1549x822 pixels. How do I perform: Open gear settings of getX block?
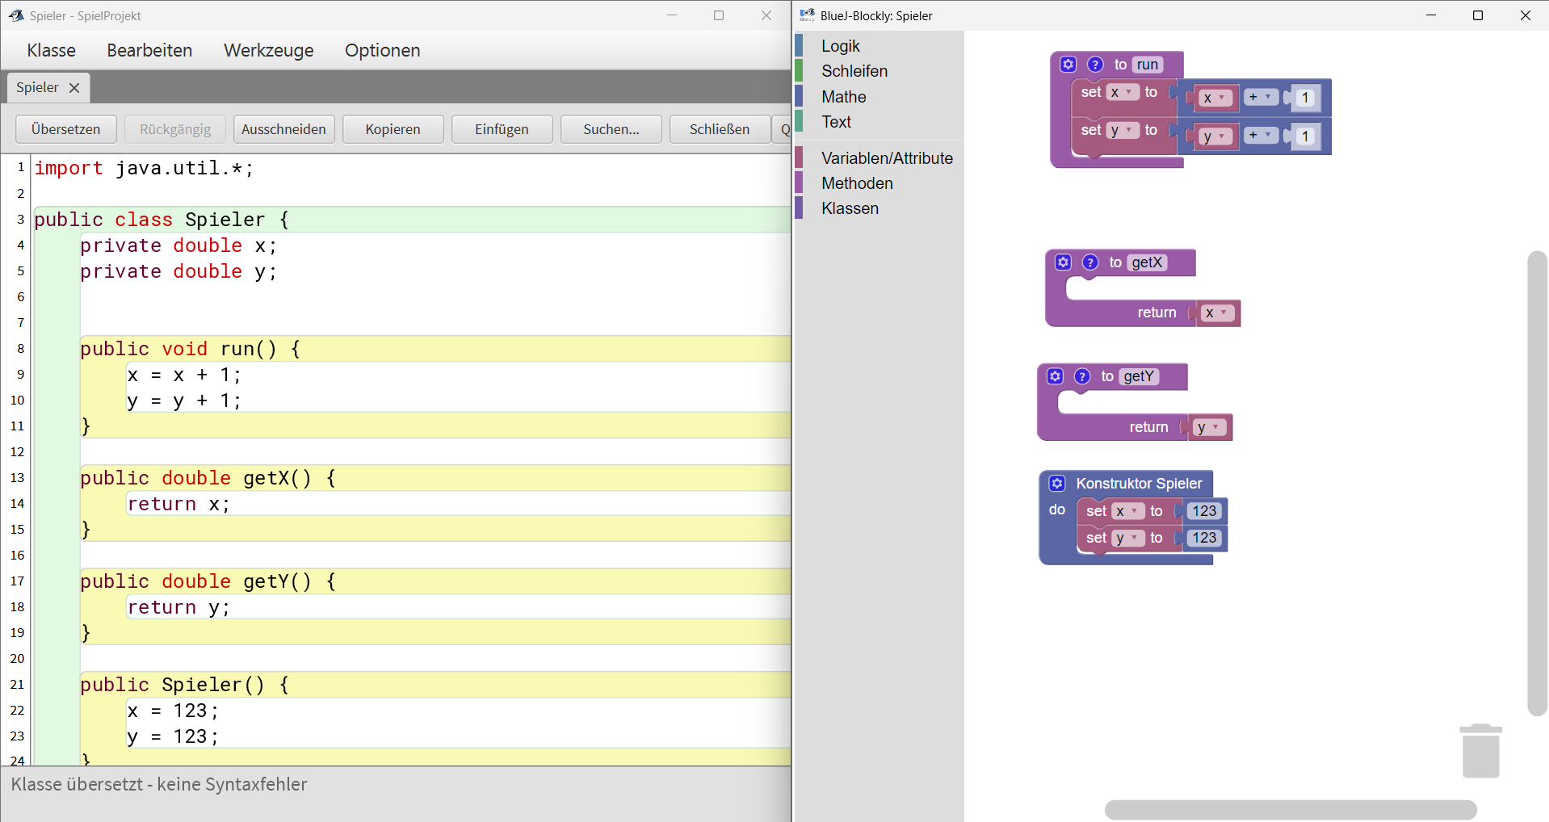(x=1063, y=262)
